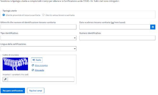Focus the tessera sanitaria last 8 digits field
Image resolution: width=158 pixels, height=95 pixels.
(x=38, y=27)
